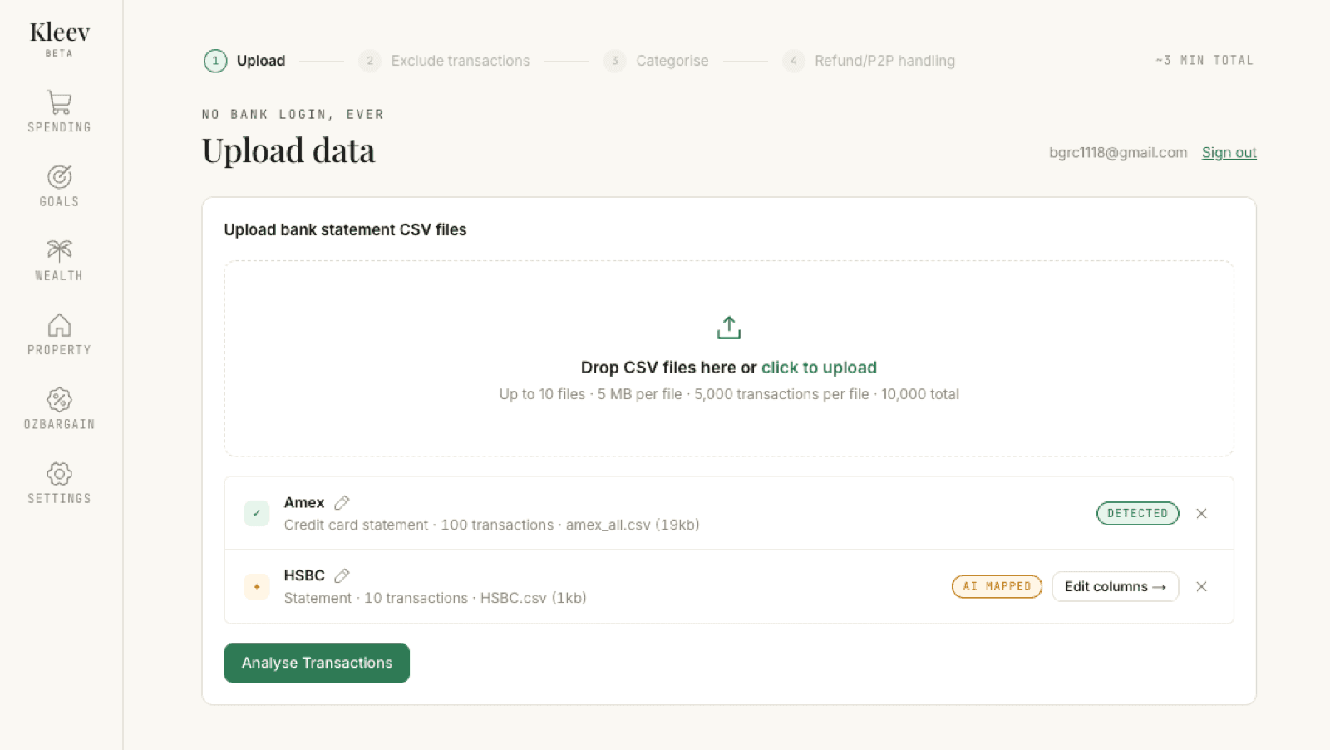This screenshot has width=1330, height=750.
Task: Click the DETECTED badge on Amex row
Action: pos(1137,513)
